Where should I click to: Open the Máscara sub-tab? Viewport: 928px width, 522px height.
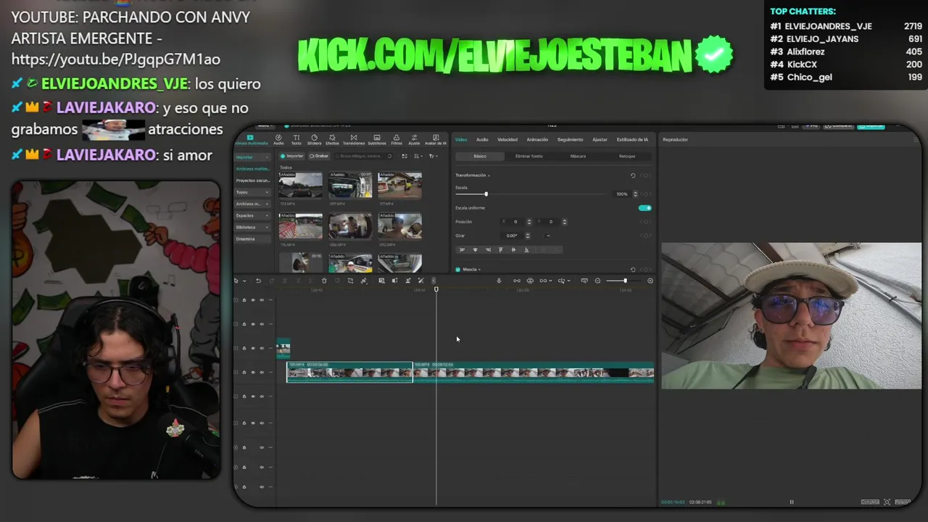(x=578, y=156)
